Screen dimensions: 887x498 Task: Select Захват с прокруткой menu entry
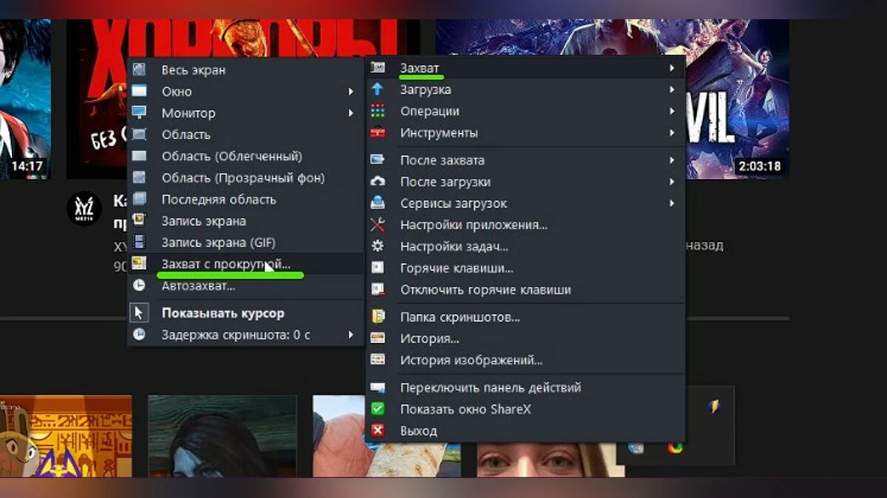(246, 263)
